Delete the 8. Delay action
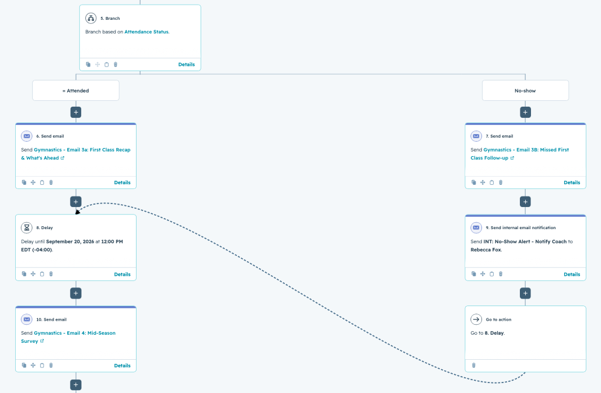This screenshot has width=601, height=393. click(51, 274)
